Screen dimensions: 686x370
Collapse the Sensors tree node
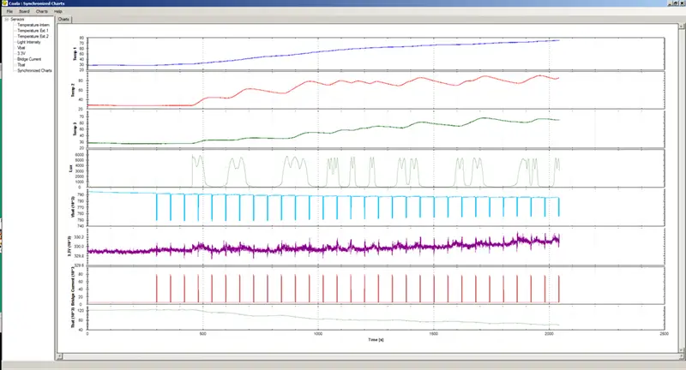point(7,19)
